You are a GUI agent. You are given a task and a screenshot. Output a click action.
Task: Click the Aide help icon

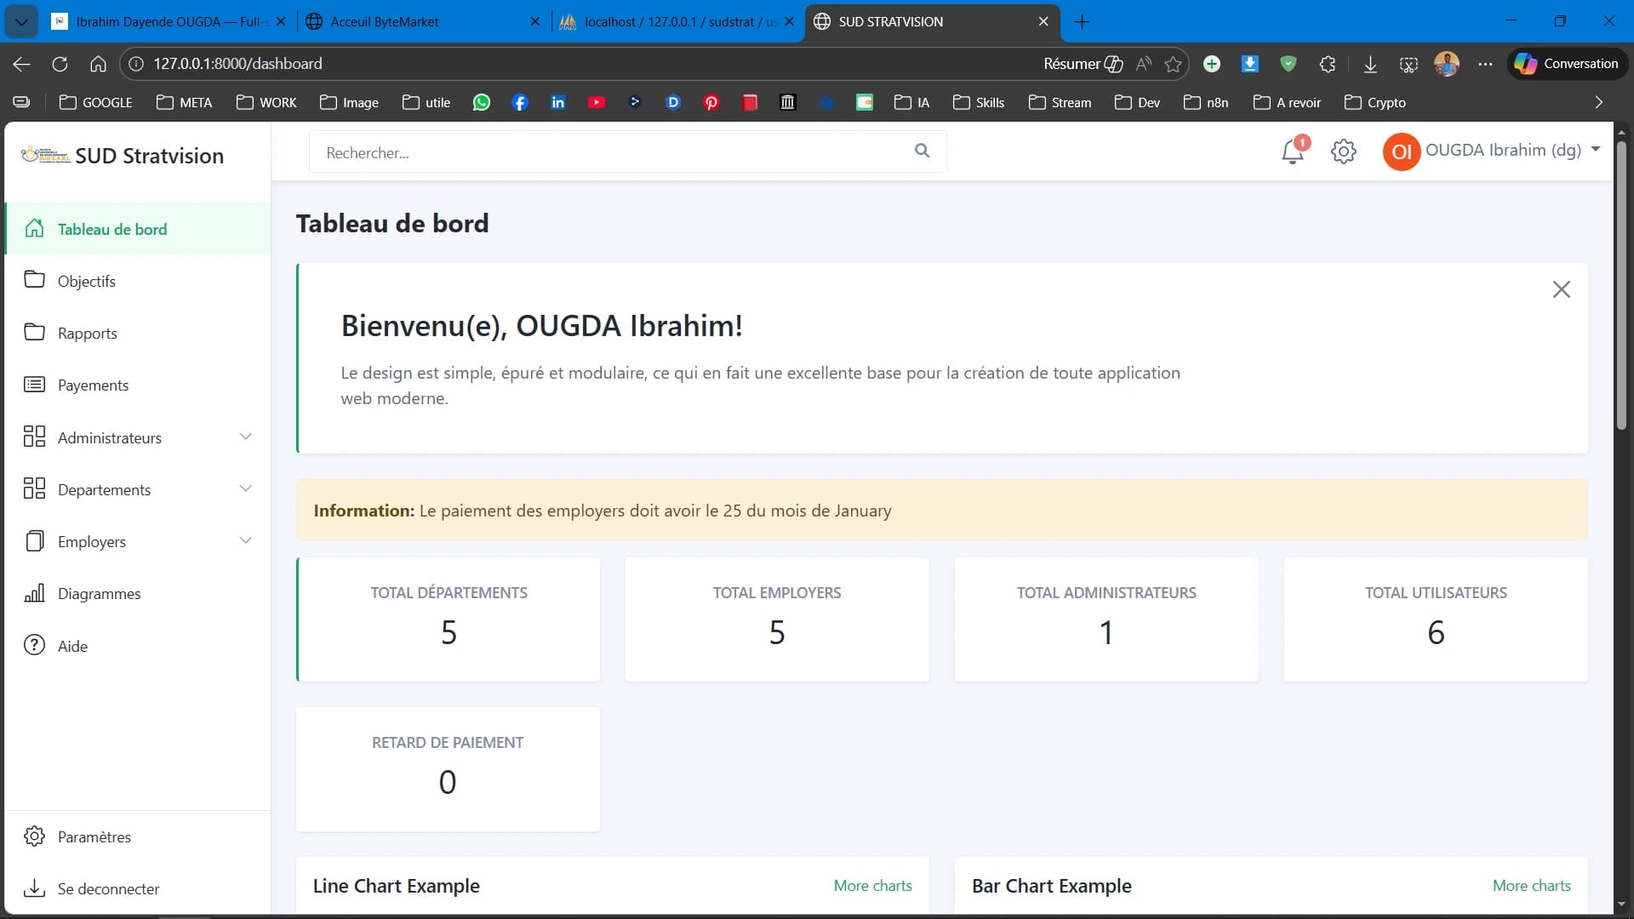34,645
